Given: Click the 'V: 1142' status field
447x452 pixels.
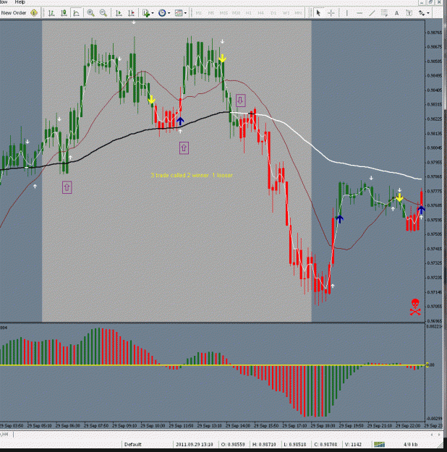Looking at the screenshot, I should click(x=353, y=444).
